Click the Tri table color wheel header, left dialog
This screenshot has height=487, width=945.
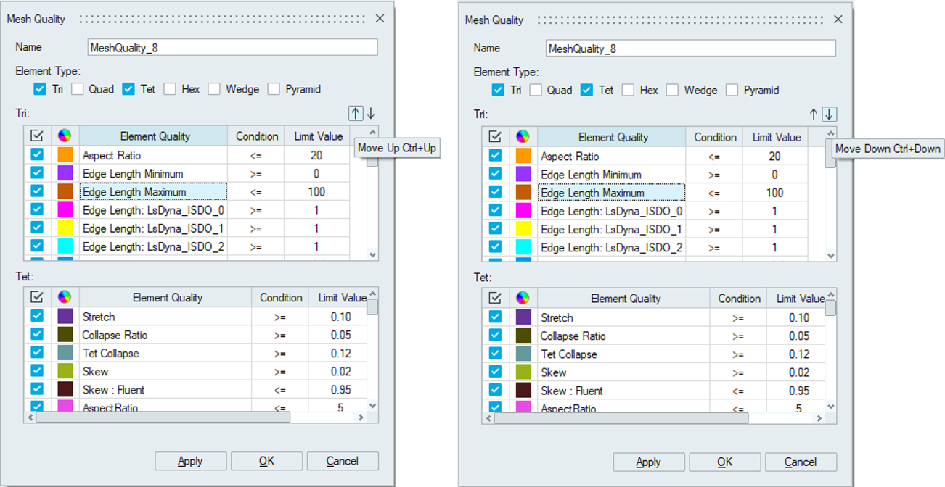[x=65, y=136]
